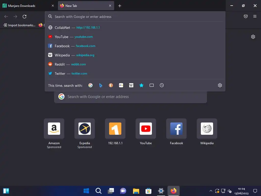Open Chat app on taskbar

click(123, 191)
